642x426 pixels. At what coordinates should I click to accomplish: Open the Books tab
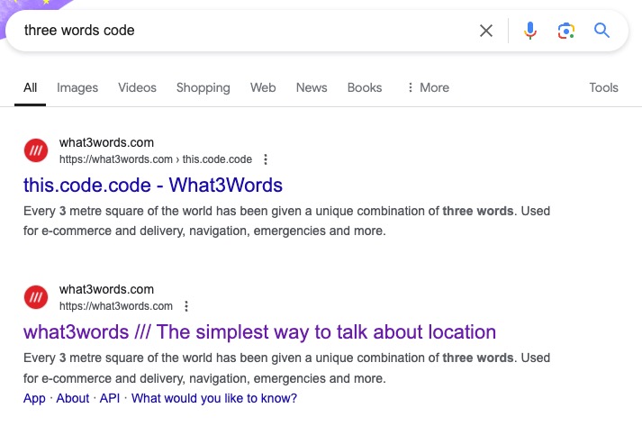point(365,87)
